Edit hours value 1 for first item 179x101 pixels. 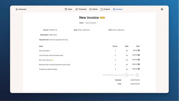(115, 51)
